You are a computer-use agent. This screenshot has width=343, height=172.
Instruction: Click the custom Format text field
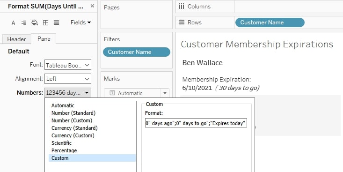[196, 123]
